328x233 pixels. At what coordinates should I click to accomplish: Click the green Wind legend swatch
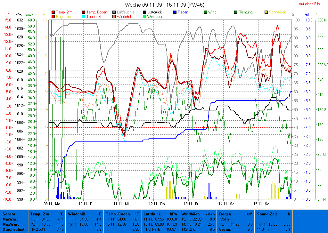(x=205, y=12)
